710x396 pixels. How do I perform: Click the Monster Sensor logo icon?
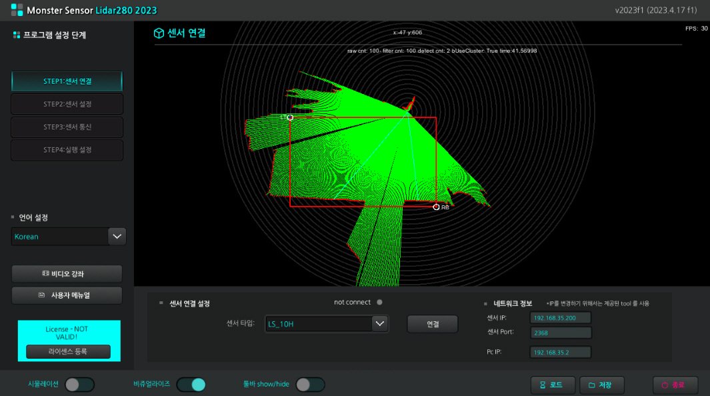[17, 10]
